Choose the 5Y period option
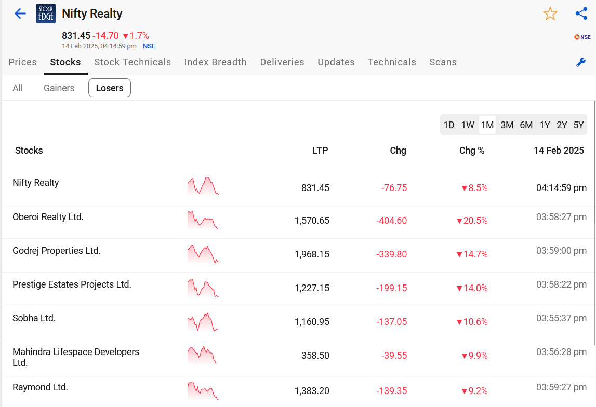Image resolution: width=596 pixels, height=407 pixels. click(578, 125)
